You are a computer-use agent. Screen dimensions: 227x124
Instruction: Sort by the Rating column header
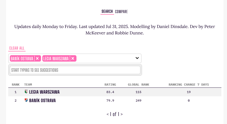click(110, 85)
